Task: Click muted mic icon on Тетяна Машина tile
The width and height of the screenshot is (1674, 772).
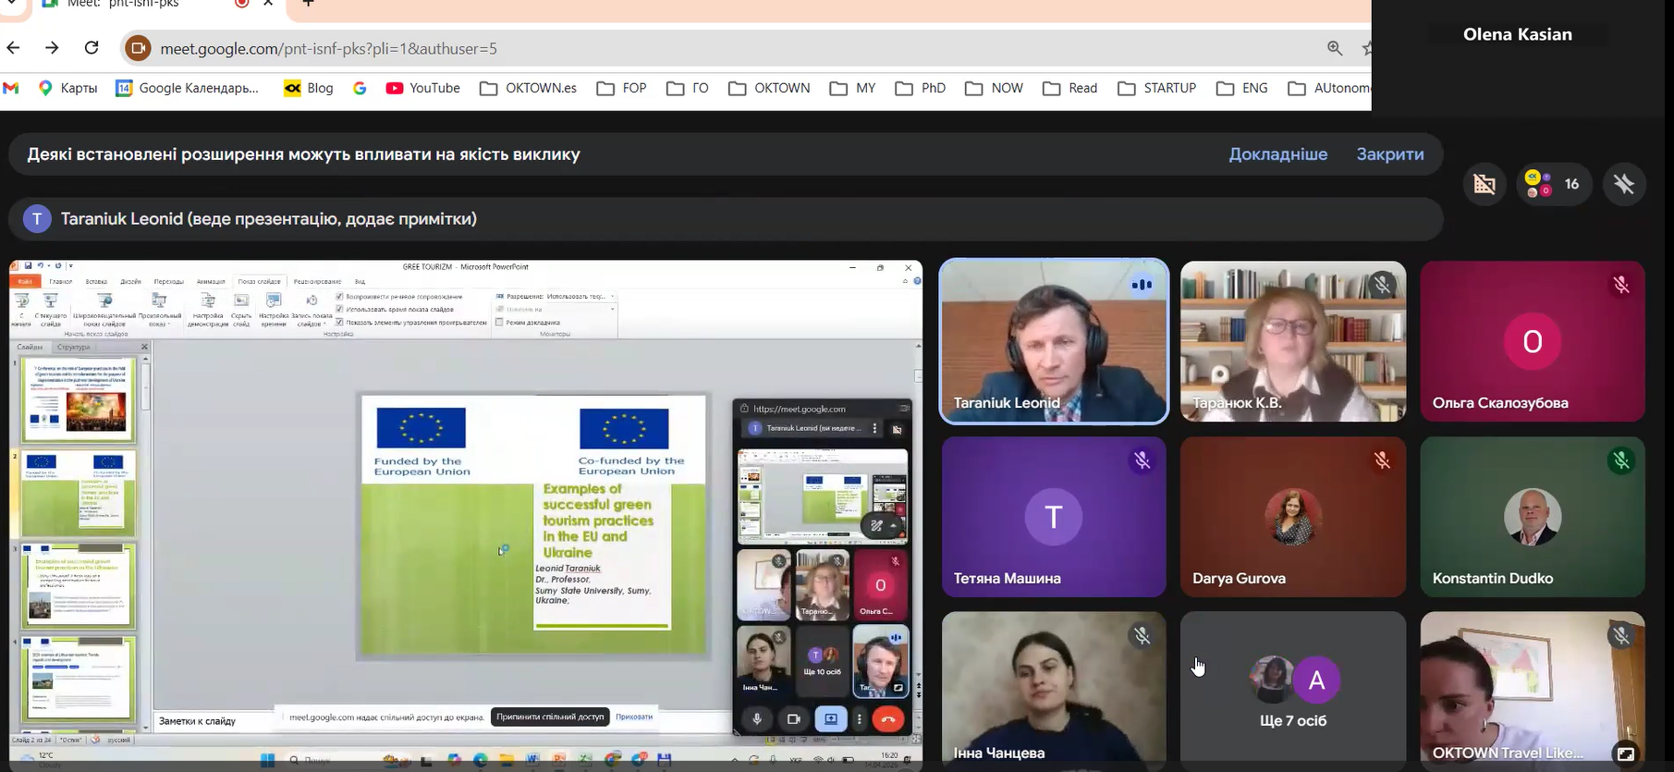Action: click(1142, 460)
